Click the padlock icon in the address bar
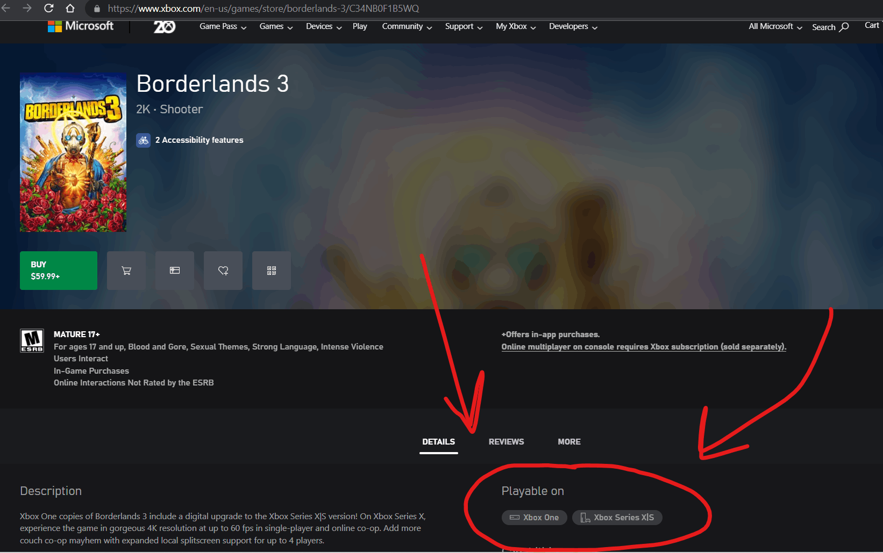Screen dimensions: 883x553 97,9
